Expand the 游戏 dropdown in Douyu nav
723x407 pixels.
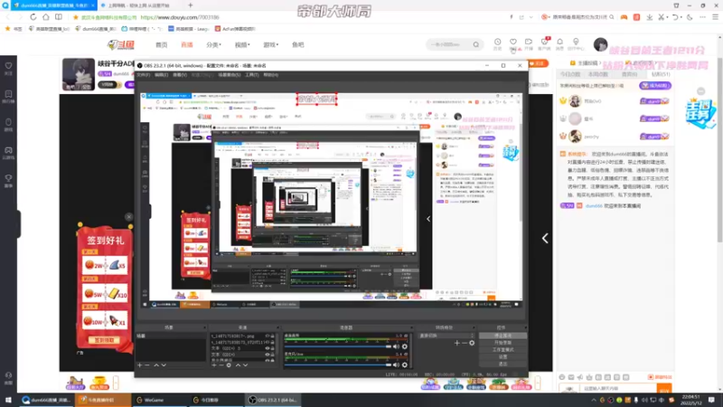(270, 44)
